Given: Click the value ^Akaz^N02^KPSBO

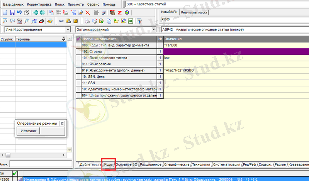Looking at the screenshot, I should tap(179, 70).
